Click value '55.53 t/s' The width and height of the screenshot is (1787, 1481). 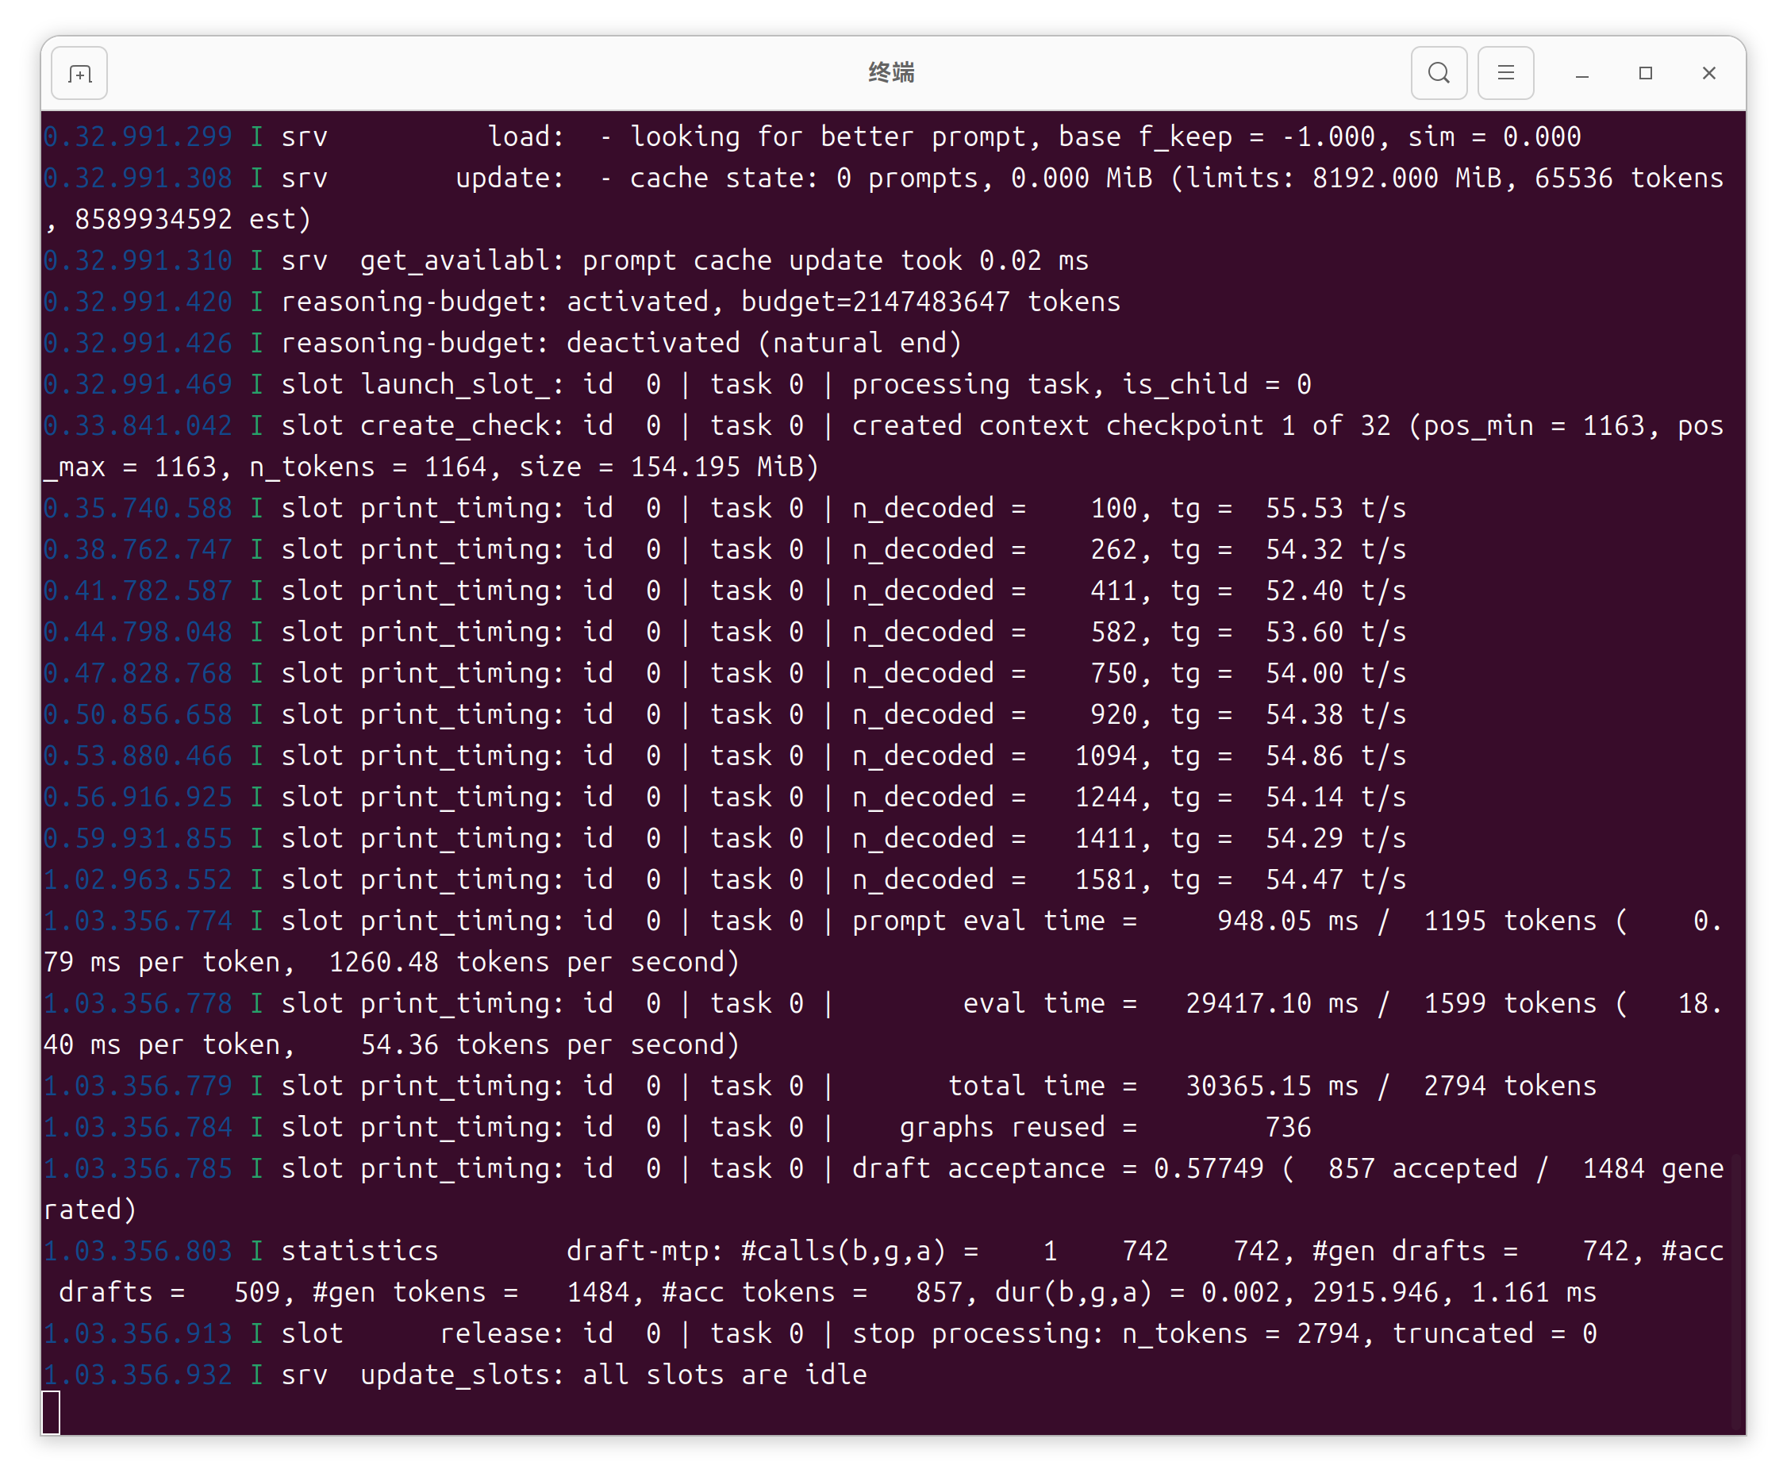click(x=1335, y=509)
